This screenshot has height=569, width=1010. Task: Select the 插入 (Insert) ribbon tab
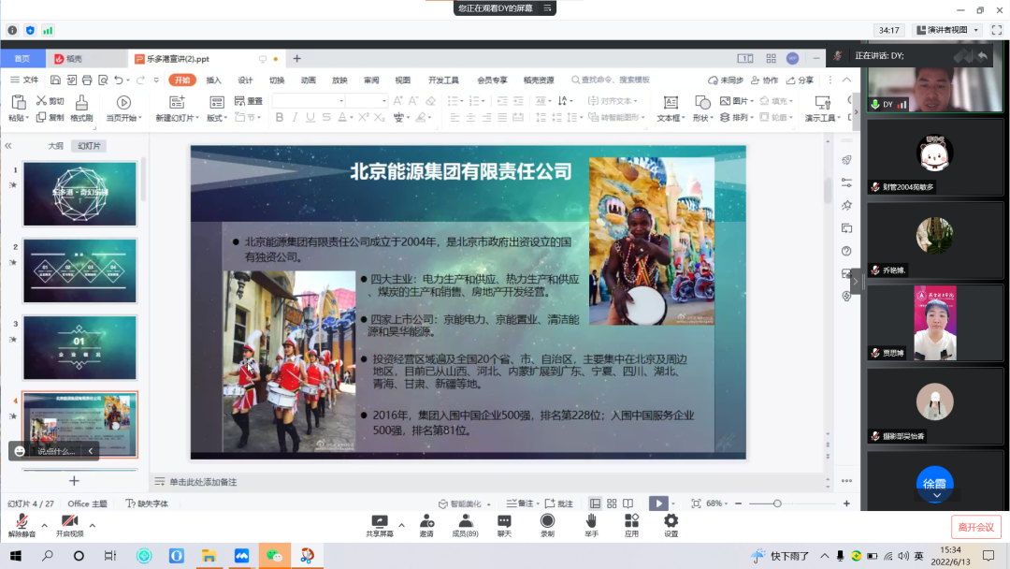pos(213,80)
